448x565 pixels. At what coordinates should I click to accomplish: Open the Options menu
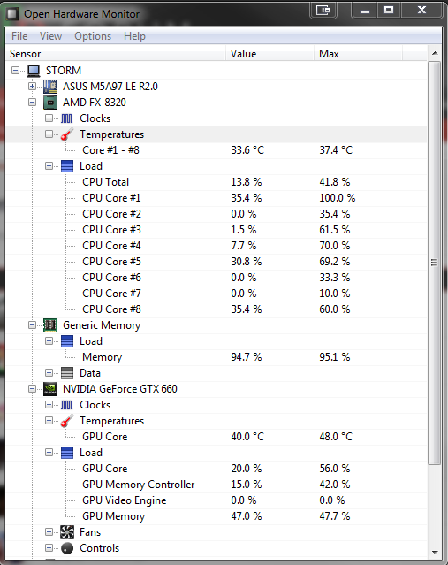[93, 36]
